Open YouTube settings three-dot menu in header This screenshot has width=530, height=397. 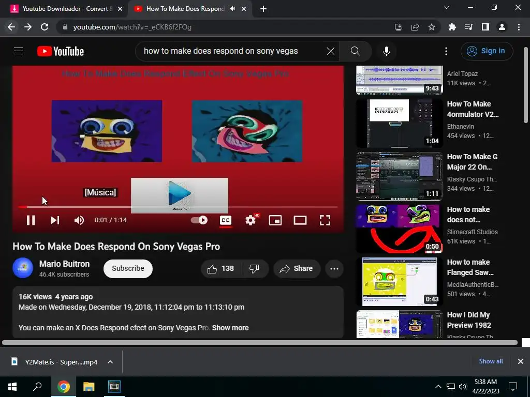click(446, 51)
